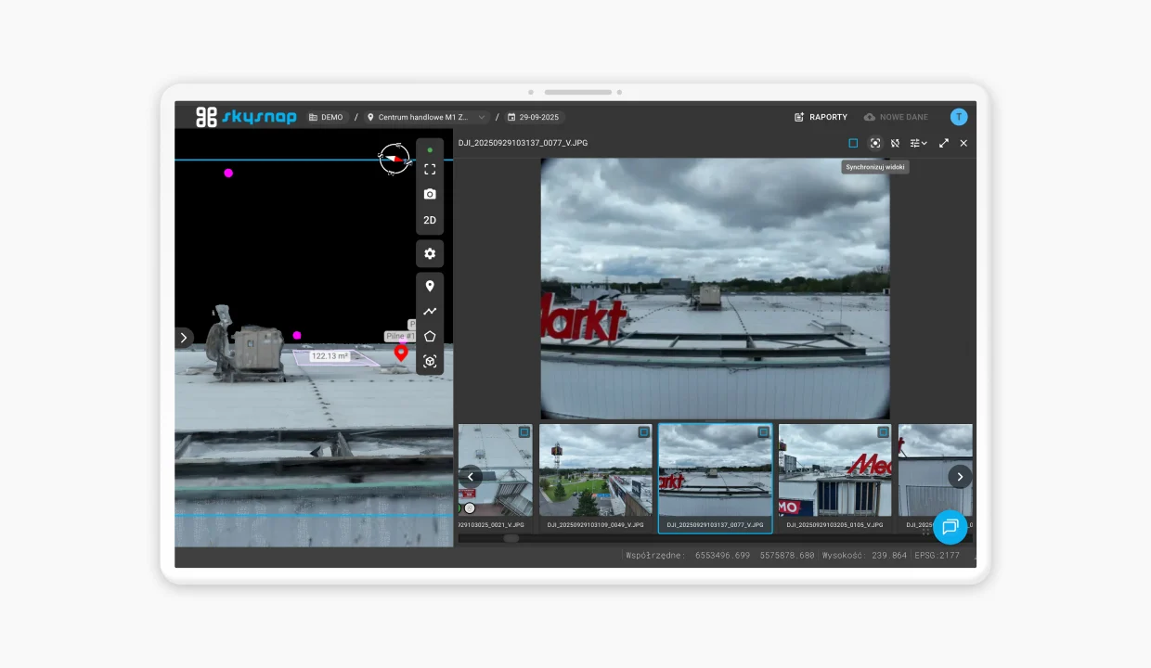
Task: Open the chat support bubble
Action: point(950,527)
